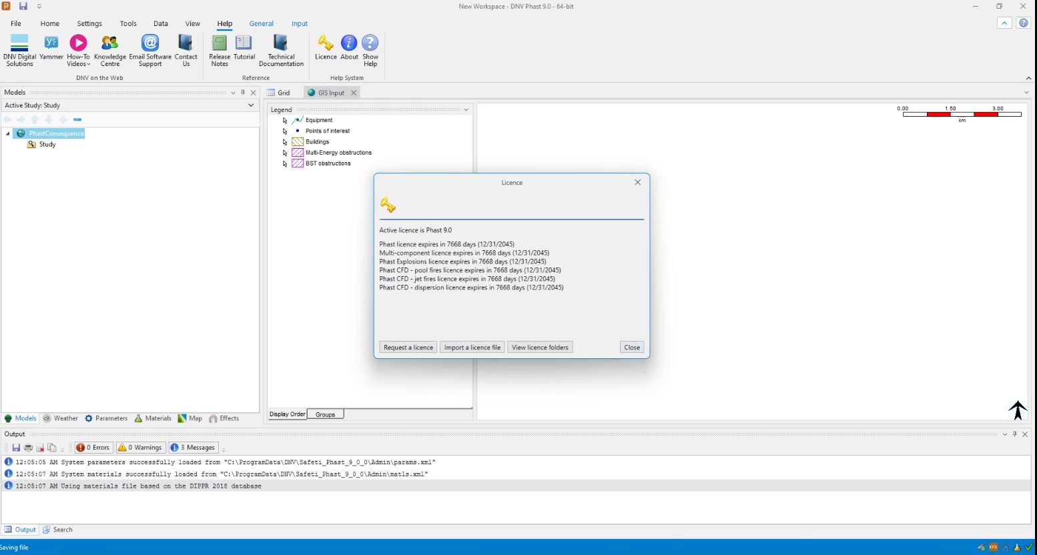The width and height of the screenshot is (1037, 555).
Task: Toggle the 0 Errors filter
Action: click(93, 448)
